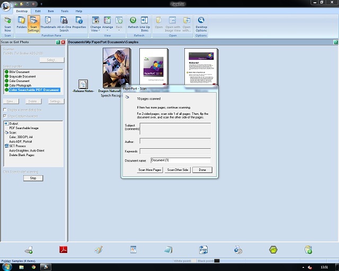Show hidden system tray icons arrow
Viewport: 339px width, 271px height.
303,267
